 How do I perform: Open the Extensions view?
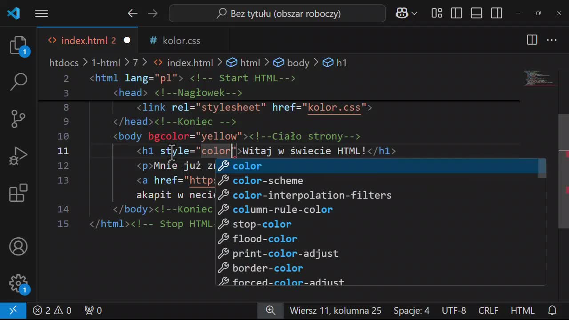coord(19,193)
